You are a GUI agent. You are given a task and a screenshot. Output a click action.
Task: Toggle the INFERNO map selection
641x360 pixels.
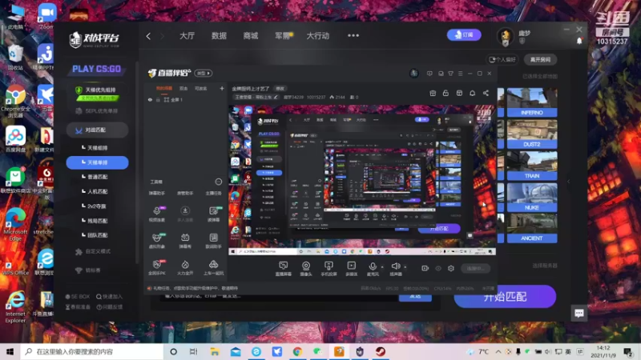coord(532,102)
